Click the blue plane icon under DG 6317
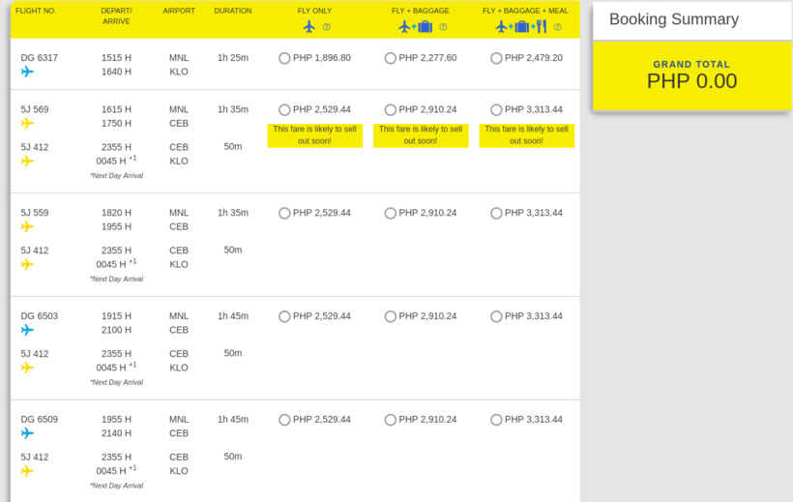This screenshot has height=502, width=793. point(27,72)
